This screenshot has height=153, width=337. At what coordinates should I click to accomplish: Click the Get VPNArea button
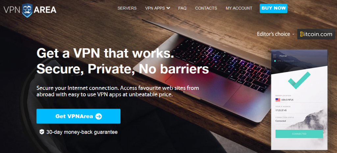78,116
